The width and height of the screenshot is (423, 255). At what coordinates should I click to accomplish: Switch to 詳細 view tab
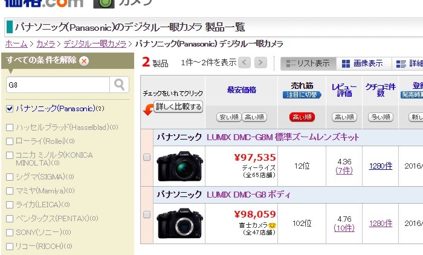[408, 63]
